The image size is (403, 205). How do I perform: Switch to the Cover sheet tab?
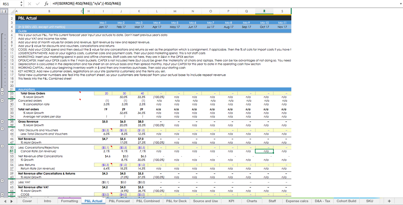click(27, 201)
